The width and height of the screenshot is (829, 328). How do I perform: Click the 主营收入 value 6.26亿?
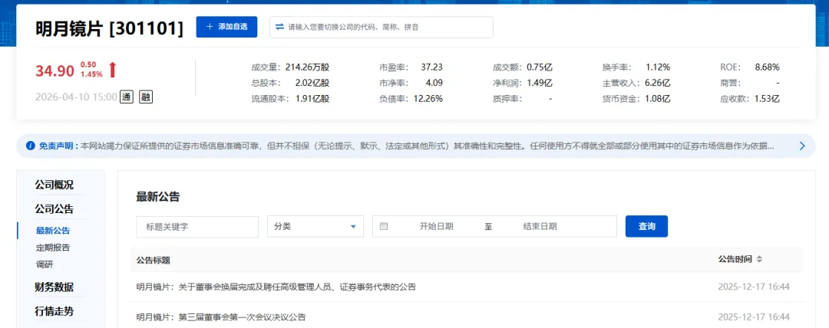[x=658, y=83]
